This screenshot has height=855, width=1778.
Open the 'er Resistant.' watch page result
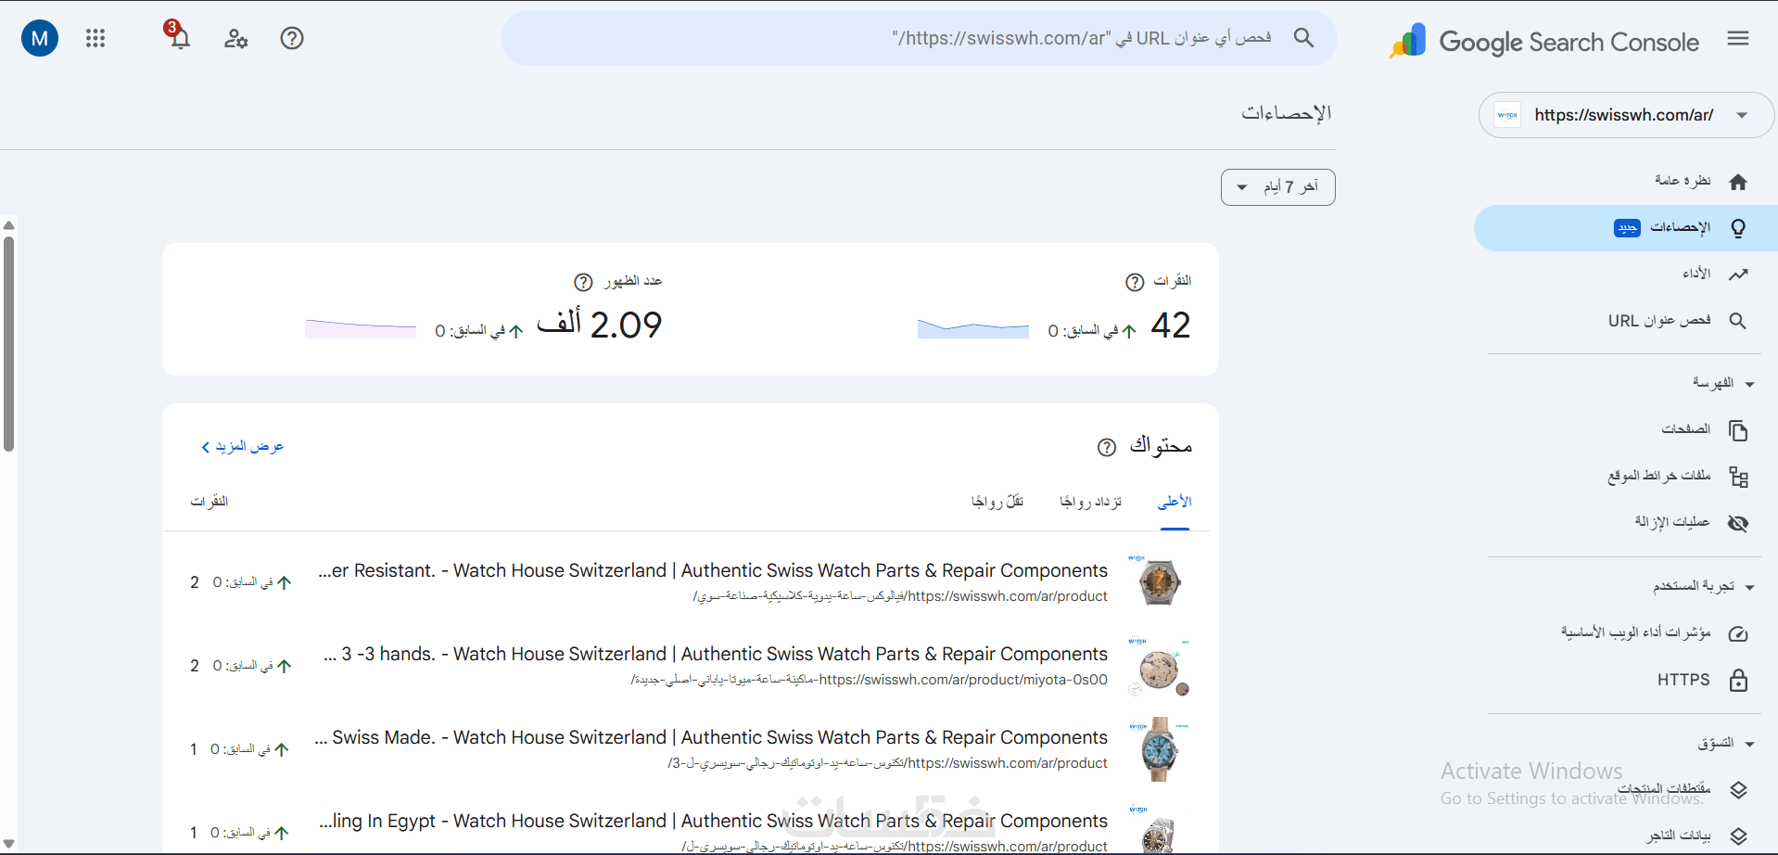click(713, 570)
